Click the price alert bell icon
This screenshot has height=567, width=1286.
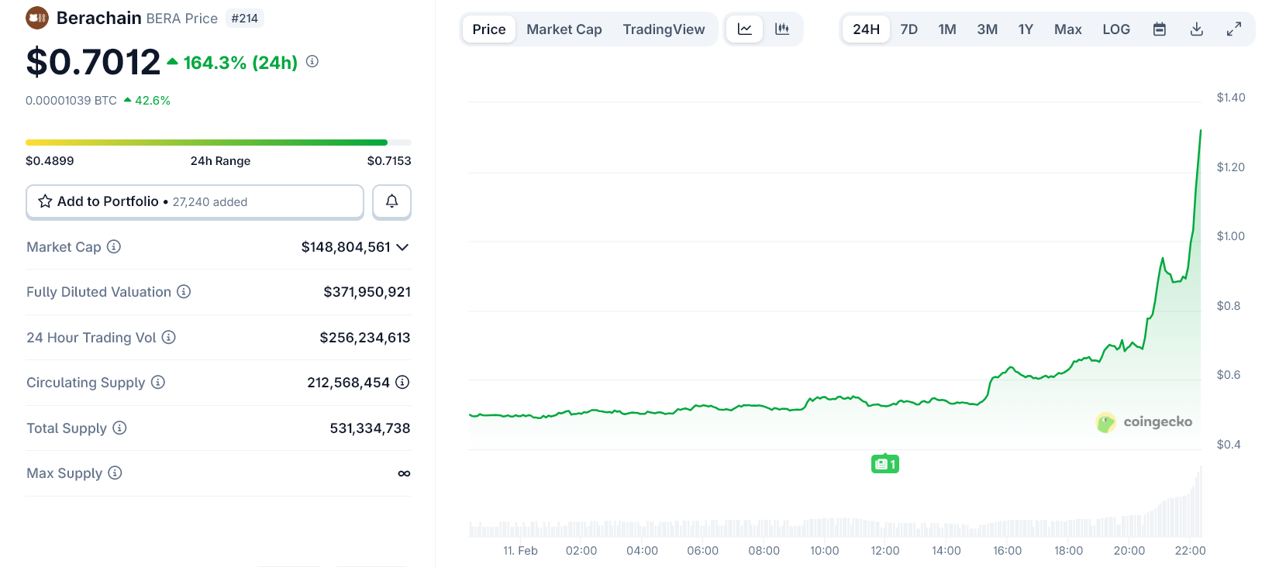391,201
